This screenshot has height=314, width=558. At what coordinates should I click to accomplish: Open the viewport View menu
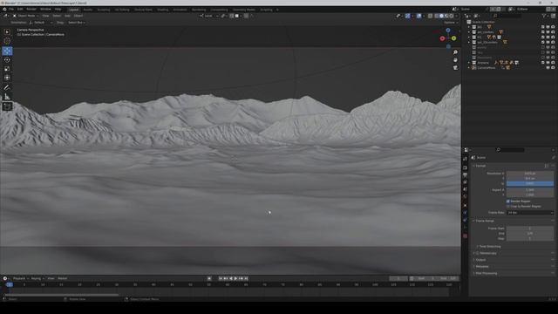click(45, 16)
